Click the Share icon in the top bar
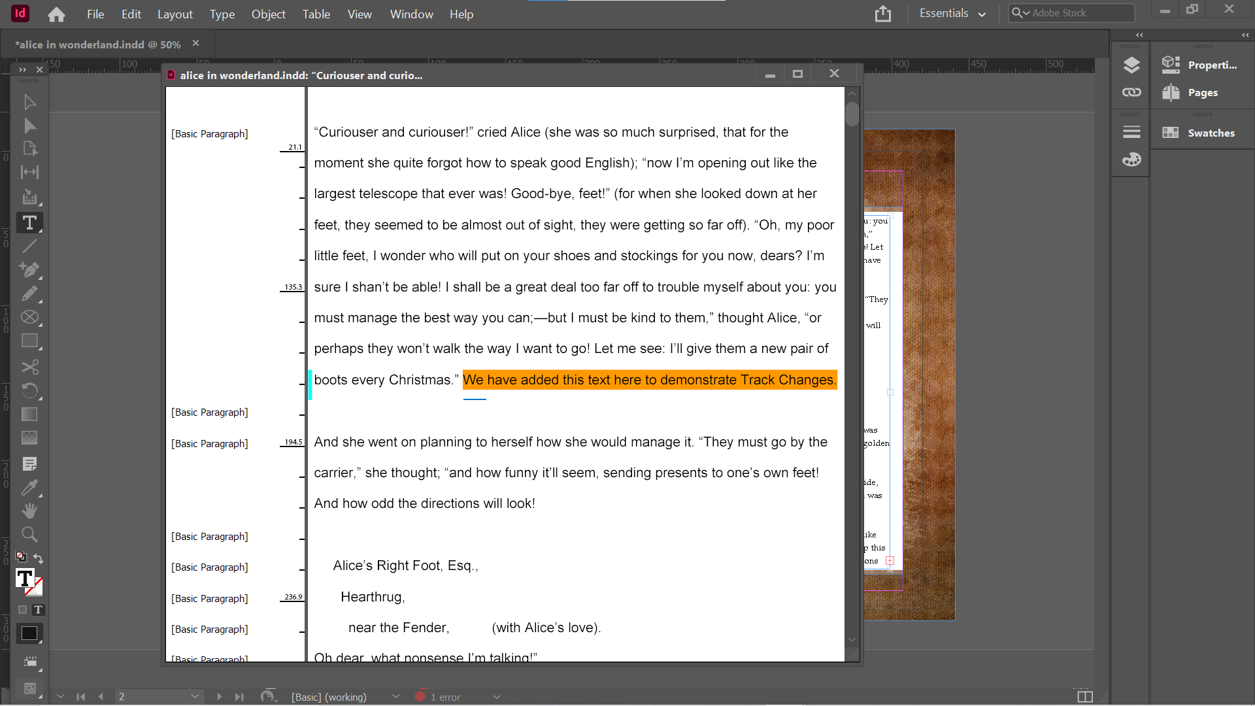The height and width of the screenshot is (706, 1255). [884, 14]
